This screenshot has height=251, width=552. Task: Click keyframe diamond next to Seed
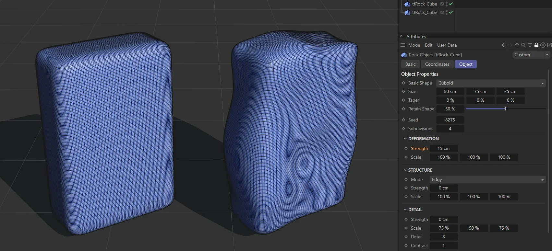[x=403, y=120]
